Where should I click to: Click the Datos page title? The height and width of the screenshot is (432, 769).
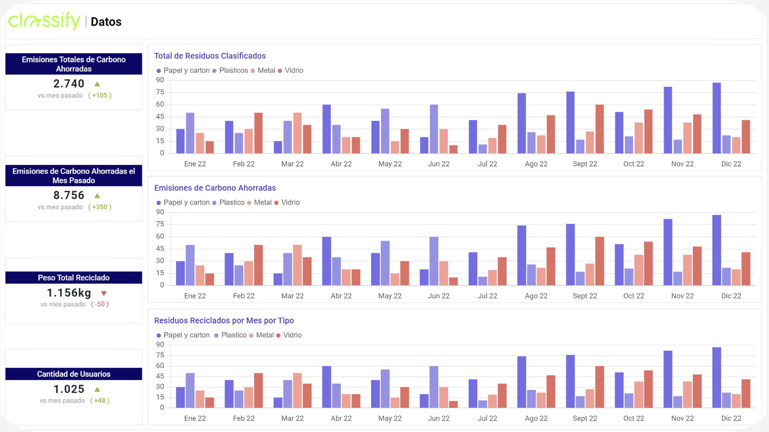[x=106, y=22]
